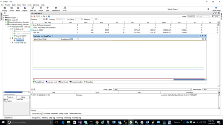This screenshot has width=223, height=125.
Task: Click the Search Forum input field
Action: (193, 9)
